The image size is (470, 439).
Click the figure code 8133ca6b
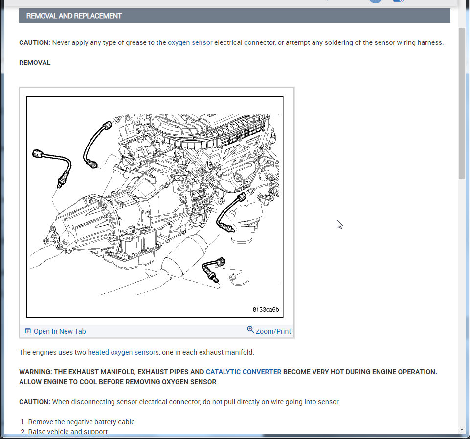pos(266,310)
